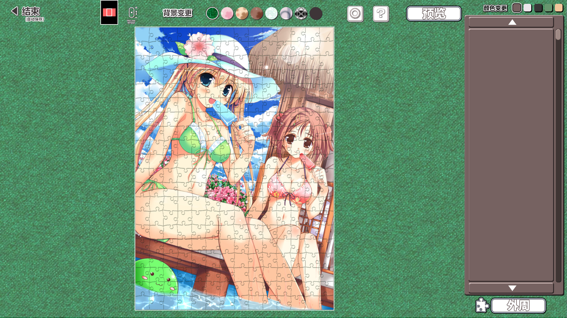Open the gear settings button

[355, 14]
